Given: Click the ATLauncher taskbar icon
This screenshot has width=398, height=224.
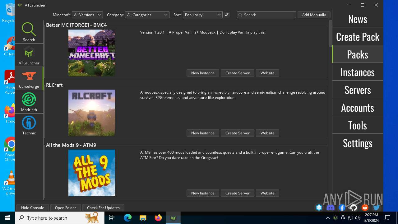Looking at the screenshot, I should pyautogui.click(x=173, y=218).
